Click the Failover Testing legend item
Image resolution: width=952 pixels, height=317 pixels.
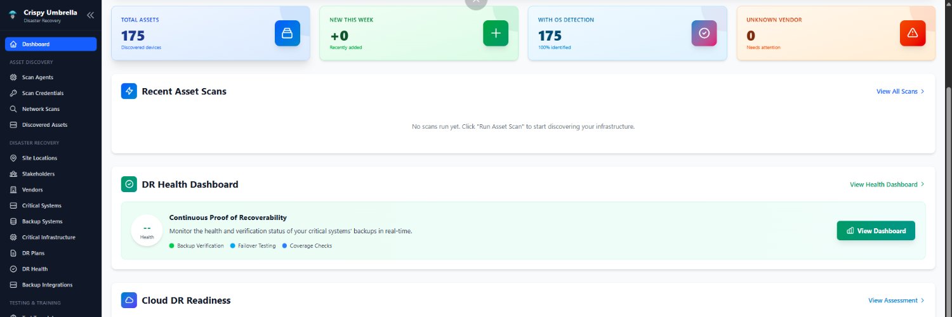pos(253,246)
